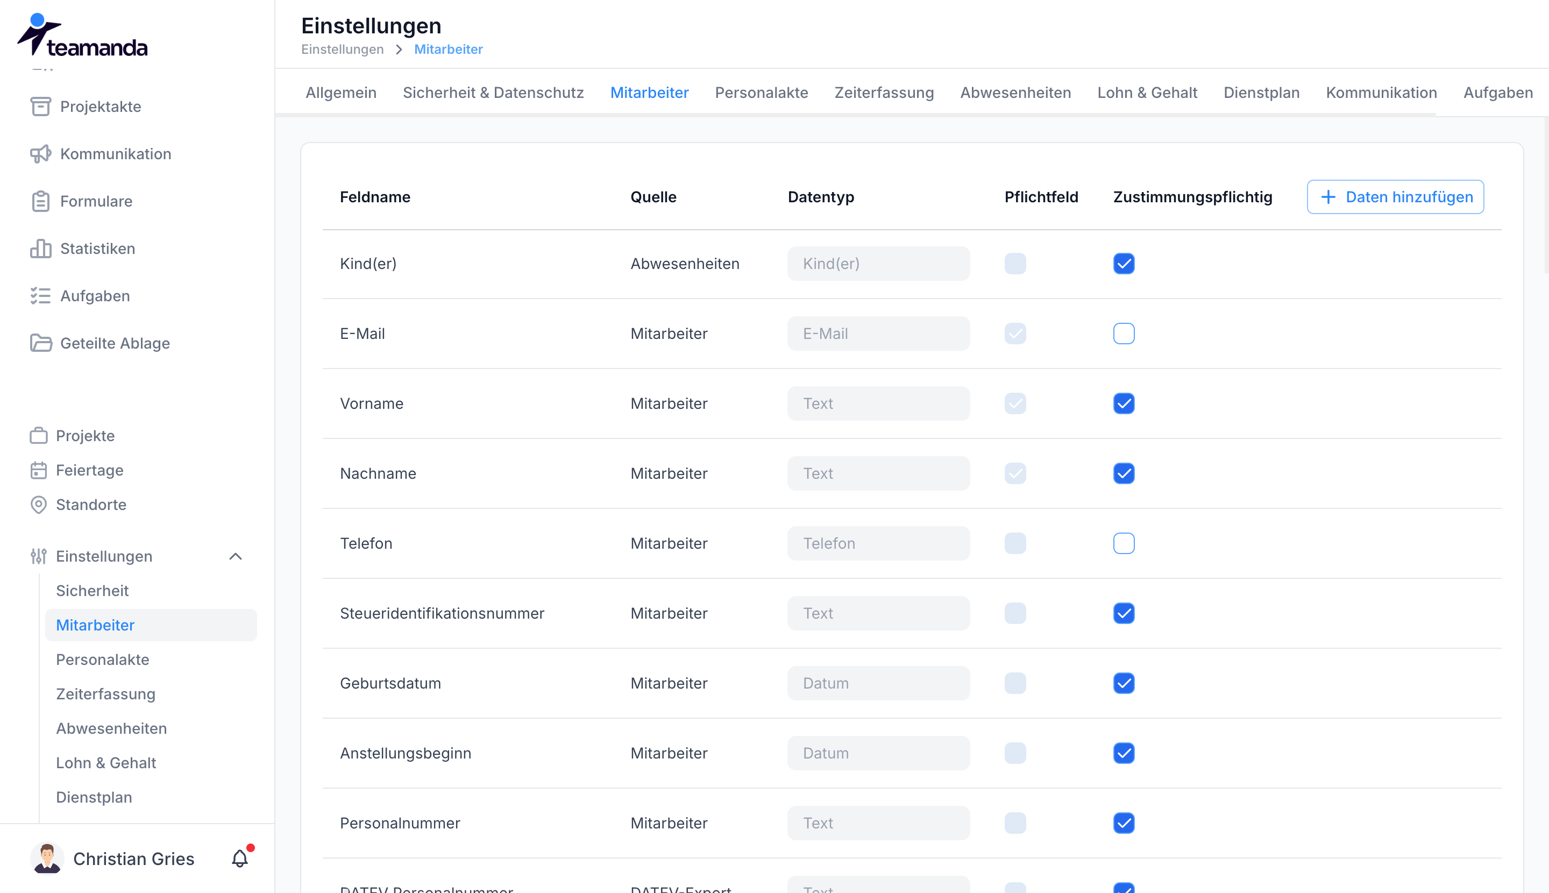Switch to the Allgemein tab
This screenshot has width=1549, height=893.
pyautogui.click(x=341, y=92)
